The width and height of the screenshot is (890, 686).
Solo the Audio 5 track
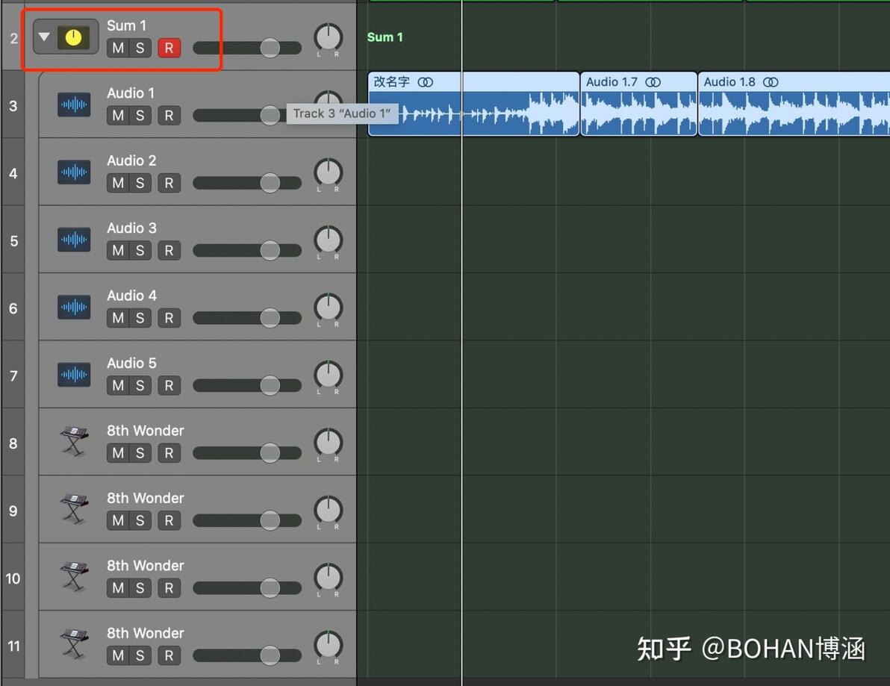point(140,386)
